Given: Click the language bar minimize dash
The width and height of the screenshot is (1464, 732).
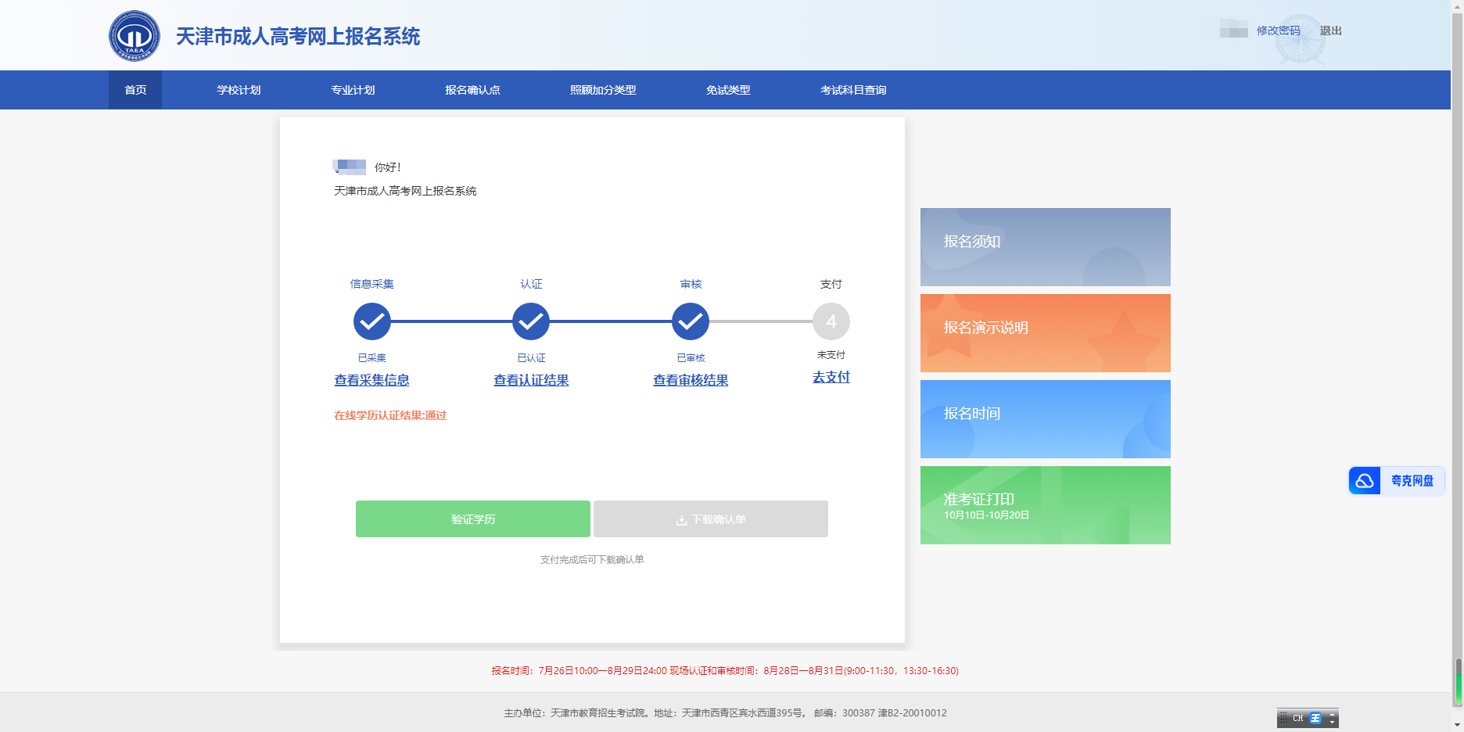Looking at the screenshot, I should coord(1333,715).
